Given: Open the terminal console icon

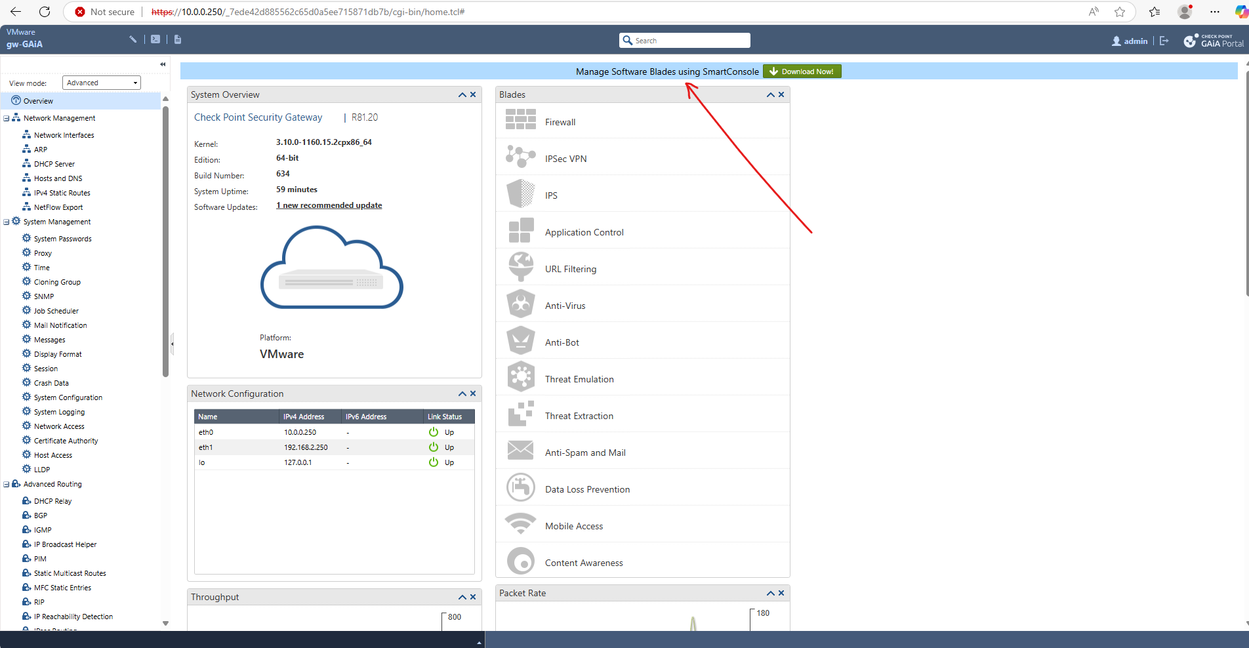Looking at the screenshot, I should point(155,39).
